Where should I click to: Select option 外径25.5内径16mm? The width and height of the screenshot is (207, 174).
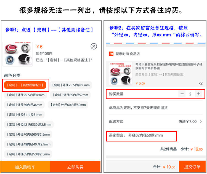71,85
